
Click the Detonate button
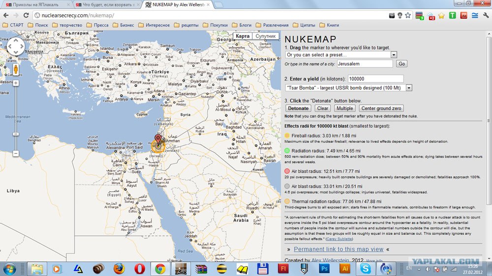tap(298, 109)
